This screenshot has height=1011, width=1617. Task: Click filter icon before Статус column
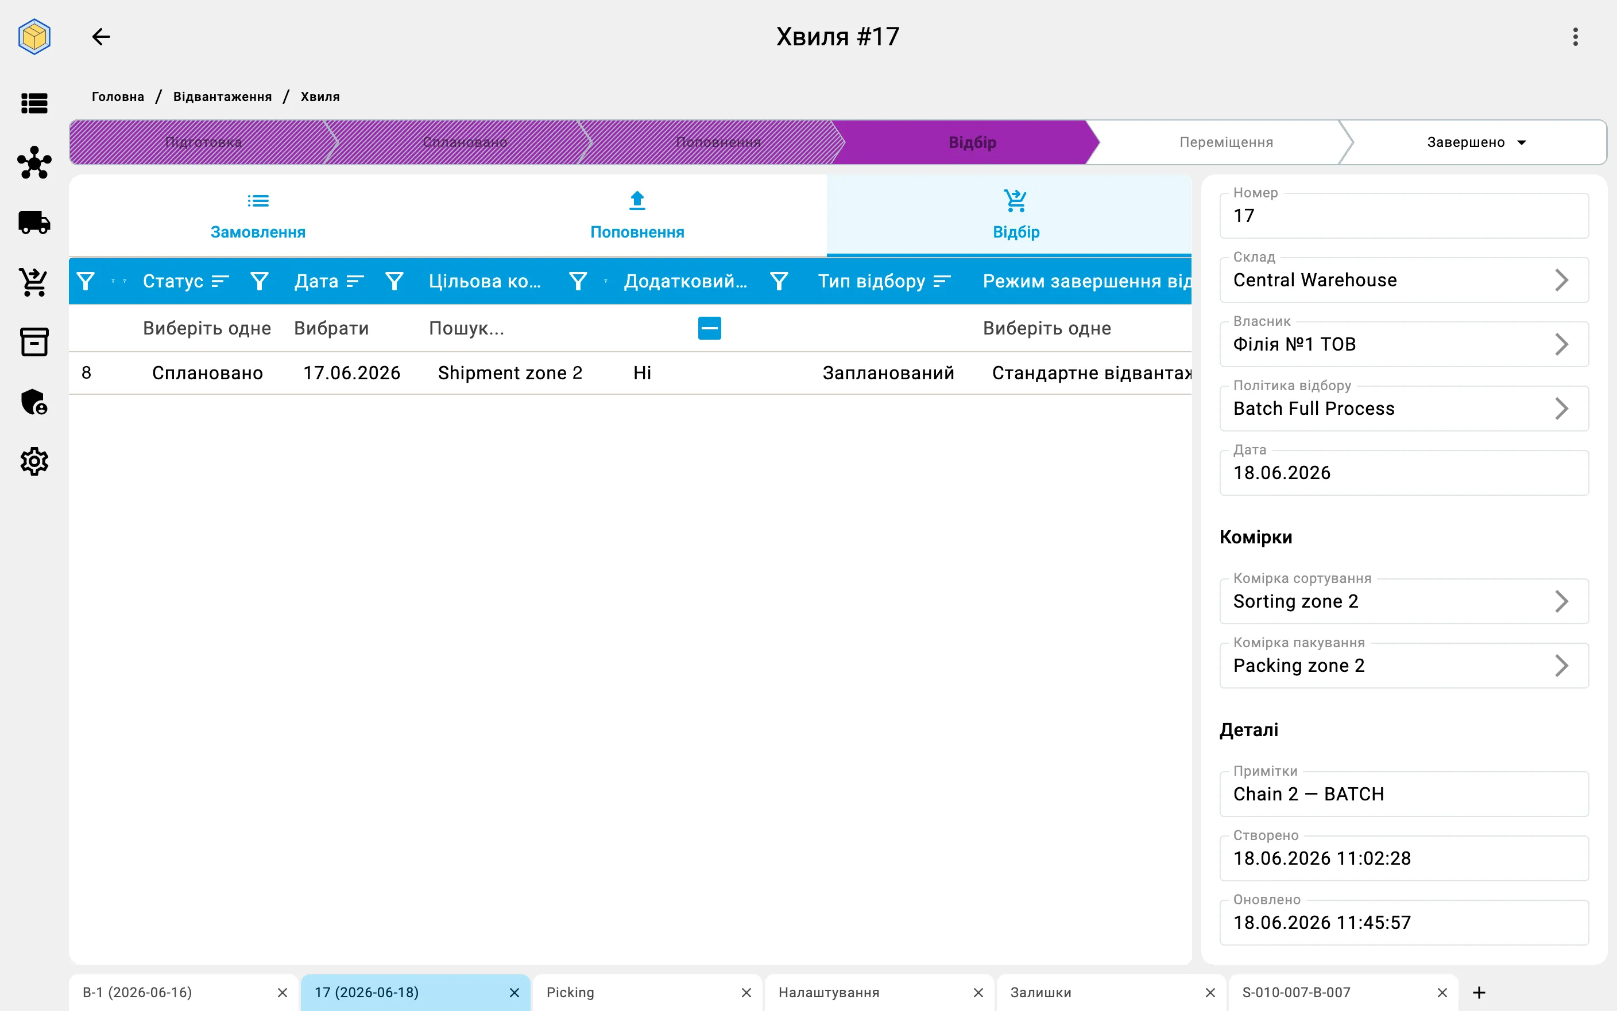(86, 281)
